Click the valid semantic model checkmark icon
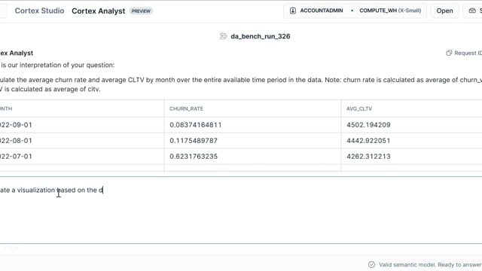The image size is (482, 271). (x=371, y=264)
